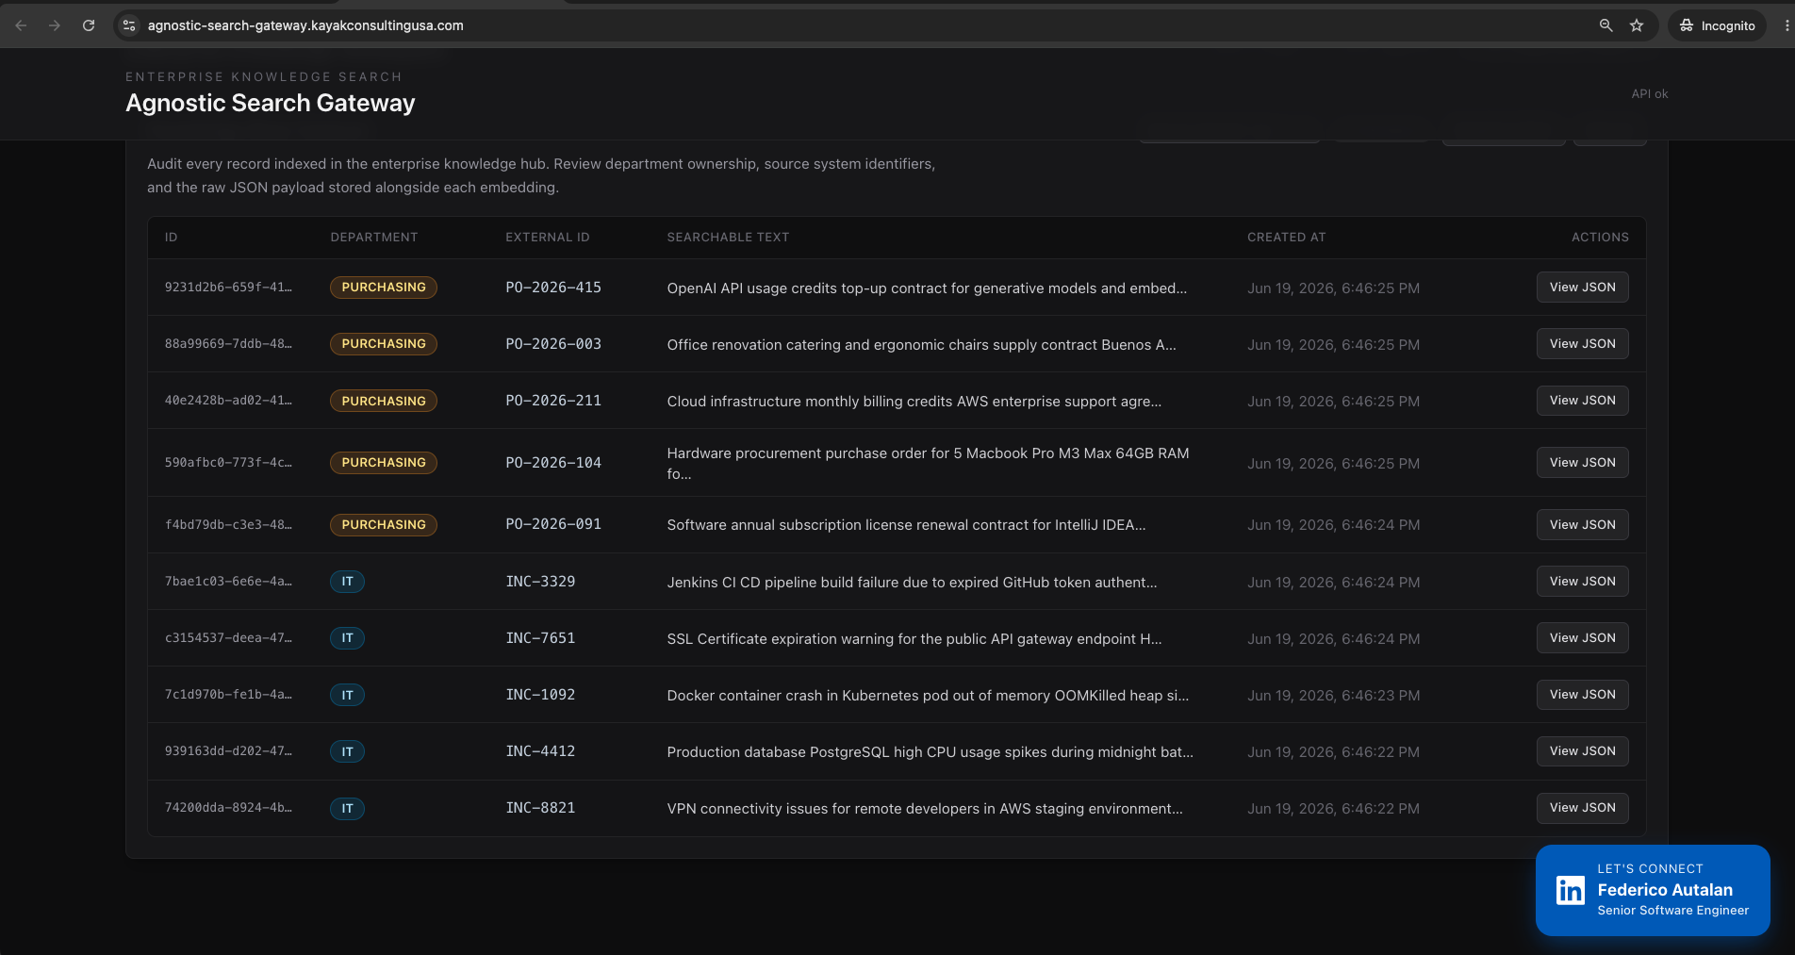Click IT badge in INC-8821 row
The width and height of the screenshot is (1795, 955).
click(x=347, y=808)
